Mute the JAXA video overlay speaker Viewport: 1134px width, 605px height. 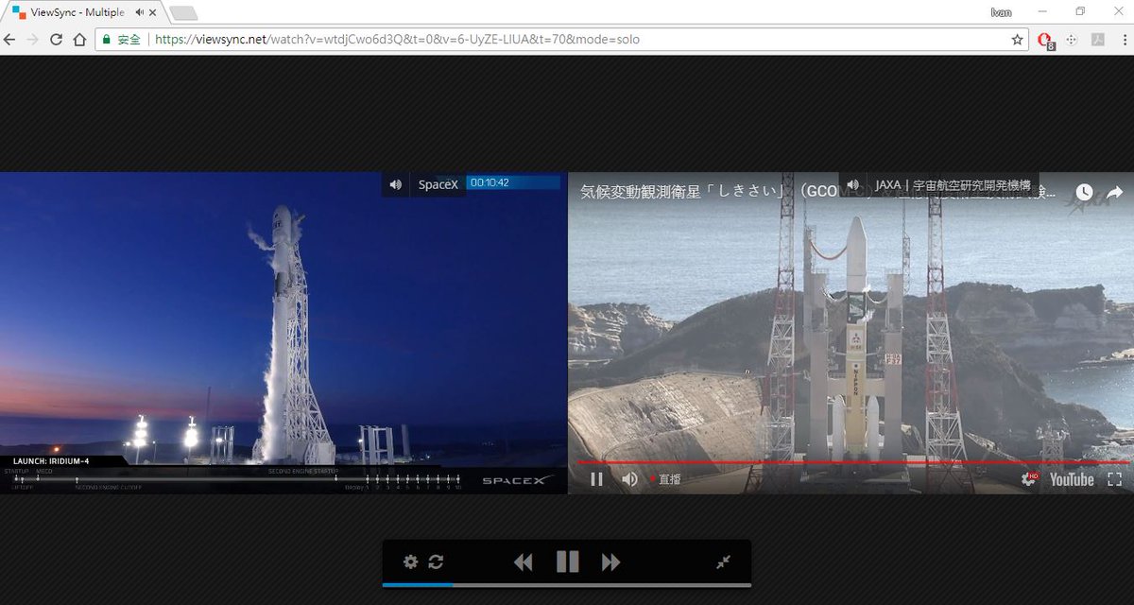click(854, 185)
